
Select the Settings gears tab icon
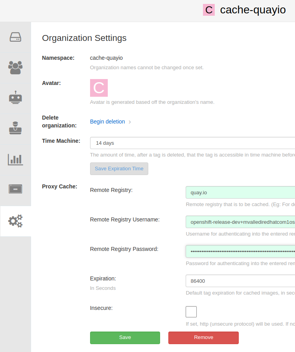pyautogui.click(x=15, y=221)
